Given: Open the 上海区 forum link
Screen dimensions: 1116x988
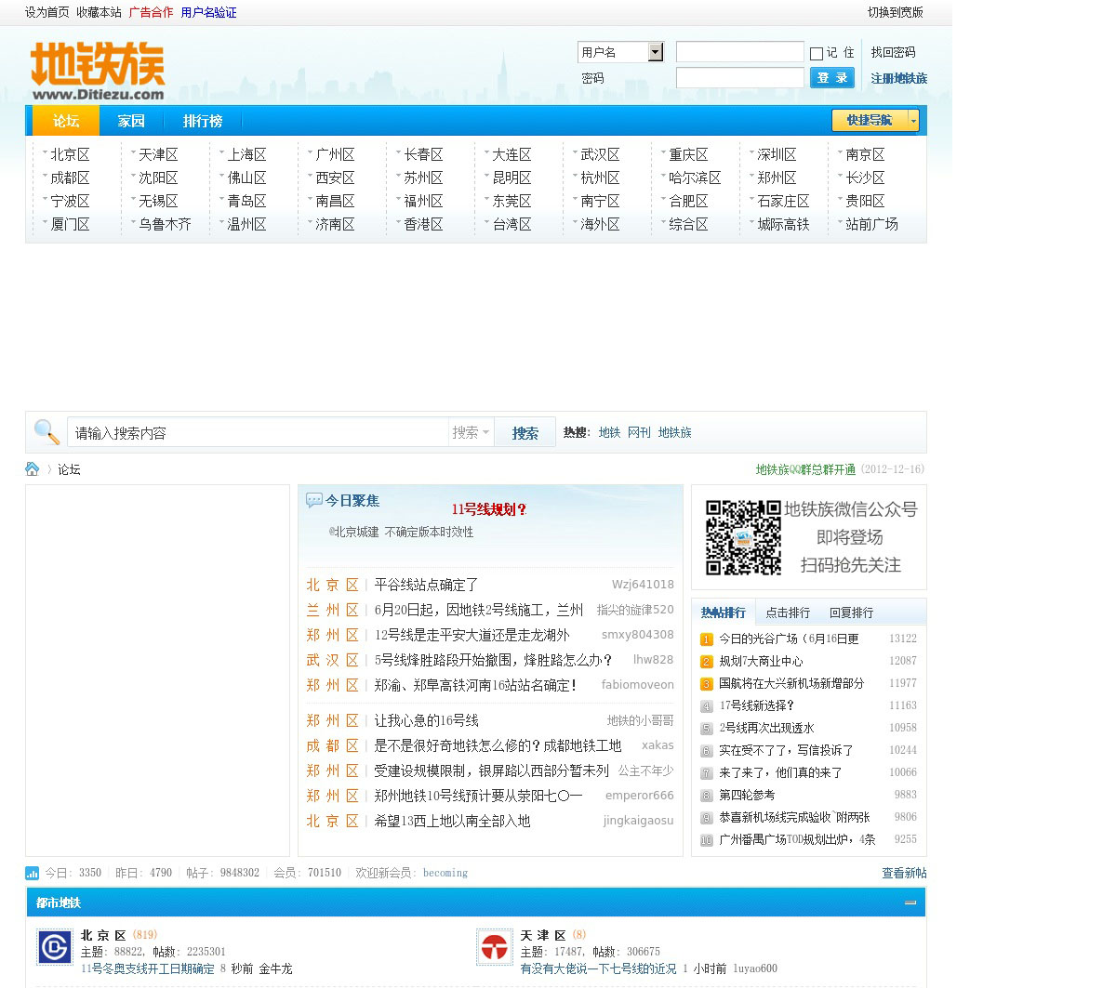Looking at the screenshot, I should (x=246, y=154).
